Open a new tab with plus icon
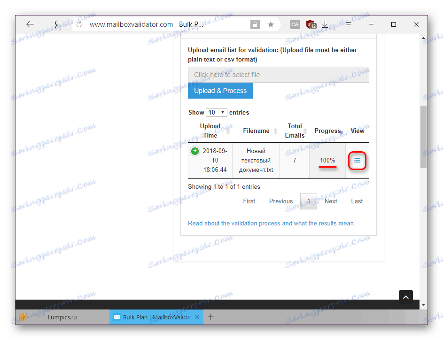This screenshot has height=340, width=443. [x=210, y=317]
